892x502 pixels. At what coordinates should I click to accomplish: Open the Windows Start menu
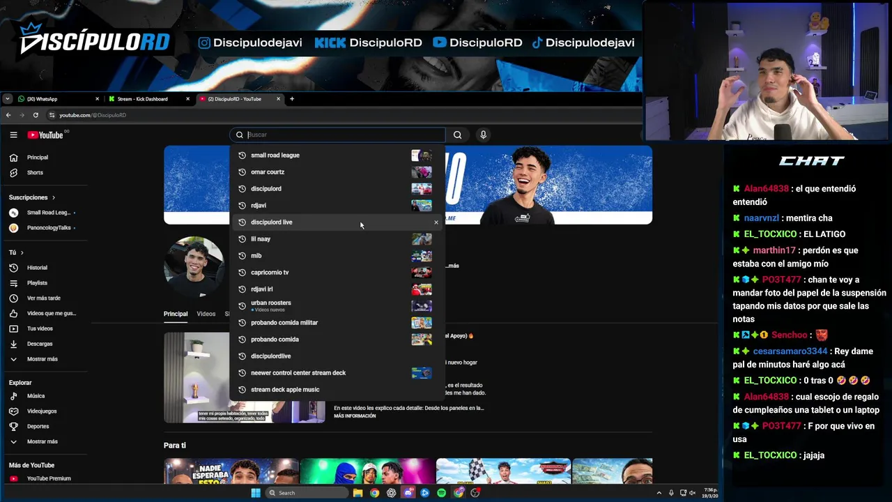(256, 493)
